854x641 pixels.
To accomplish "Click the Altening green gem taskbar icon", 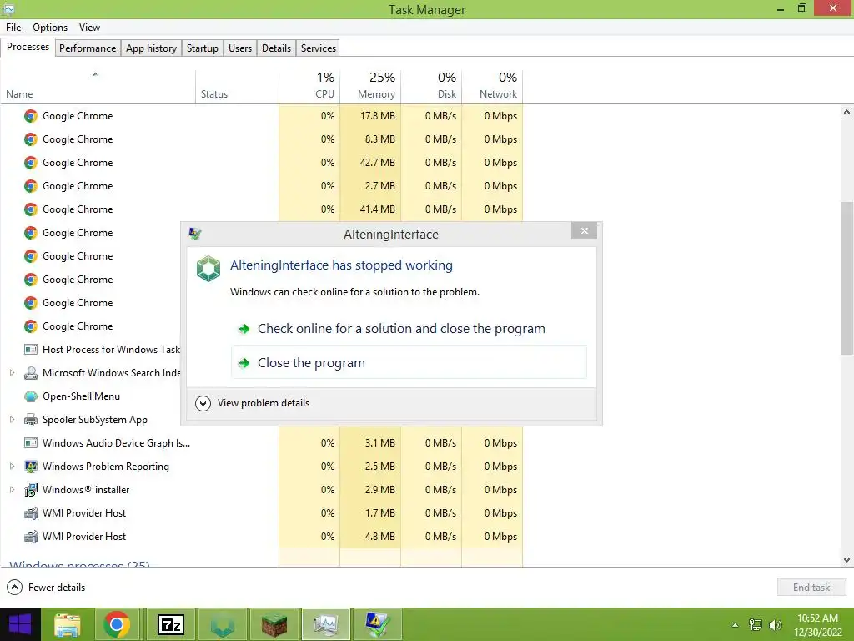I will (222, 624).
